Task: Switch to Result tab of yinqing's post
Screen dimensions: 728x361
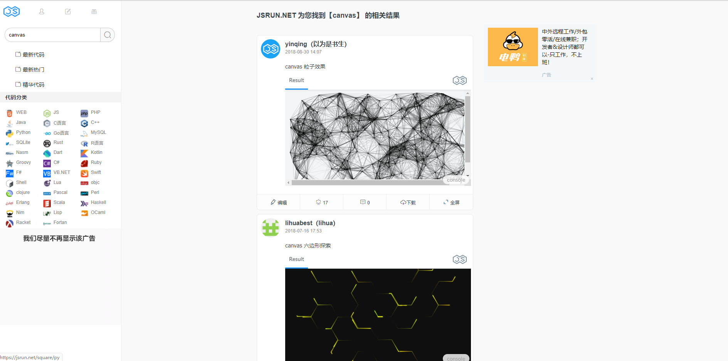Action: 296,80
